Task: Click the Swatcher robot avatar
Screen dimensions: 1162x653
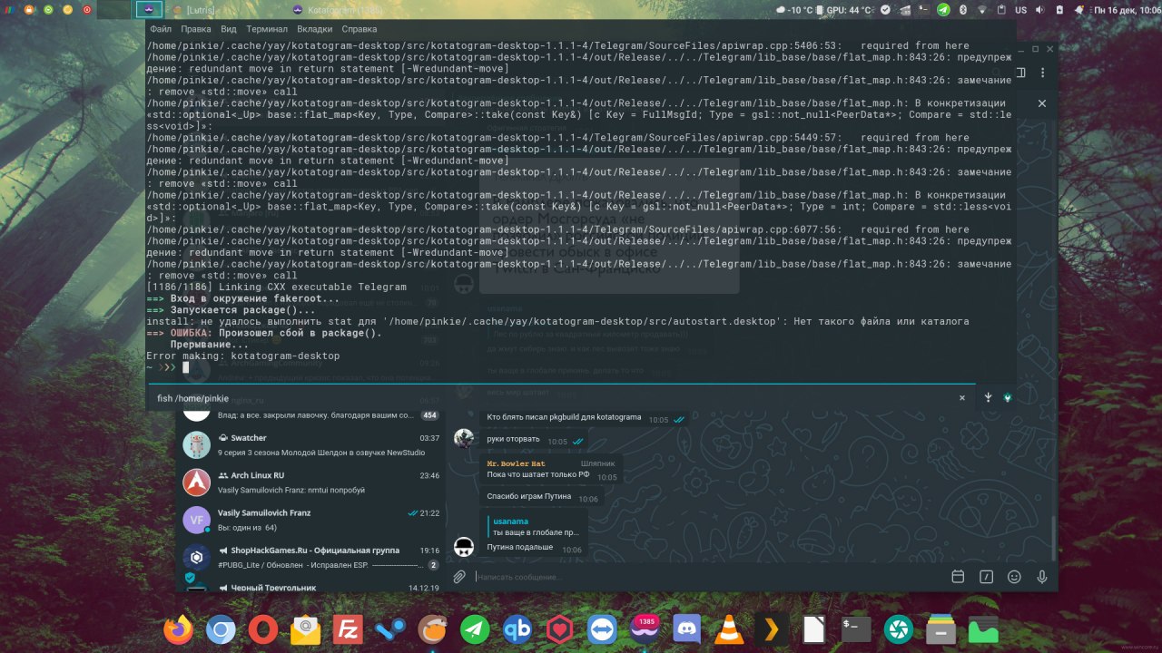Action: point(197,444)
